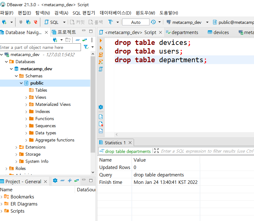Open the 윈도우(W) menu

(145, 13)
